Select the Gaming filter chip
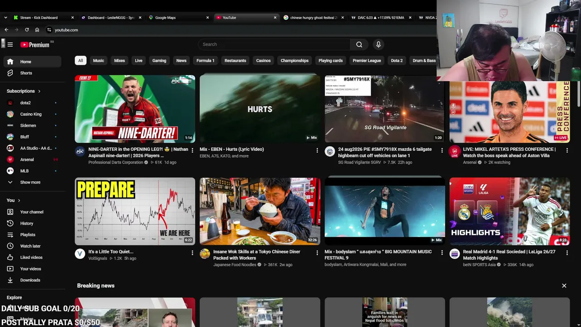The width and height of the screenshot is (581, 327). click(x=159, y=60)
